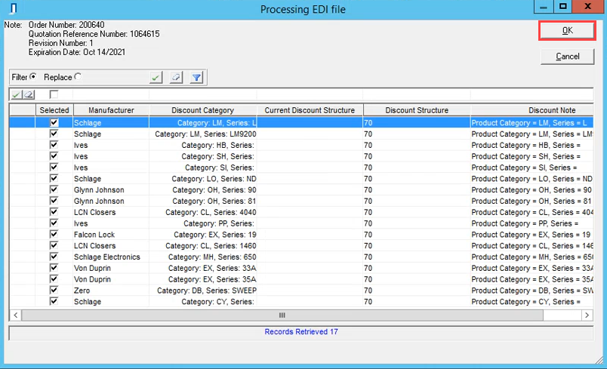Click the Selected column header
This screenshot has width=607, height=369.
coord(54,110)
